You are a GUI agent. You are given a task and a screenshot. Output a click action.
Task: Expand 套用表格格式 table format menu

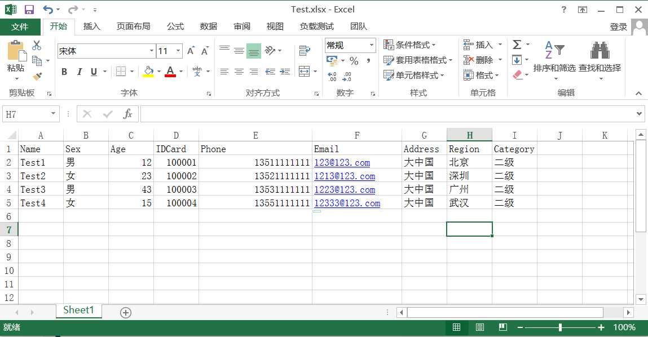pyautogui.click(x=418, y=60)
